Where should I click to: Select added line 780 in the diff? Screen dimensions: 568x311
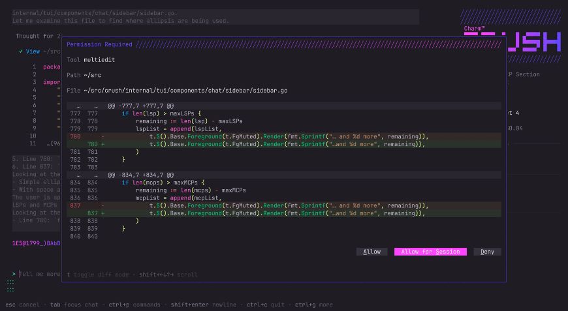click(284, 144)
